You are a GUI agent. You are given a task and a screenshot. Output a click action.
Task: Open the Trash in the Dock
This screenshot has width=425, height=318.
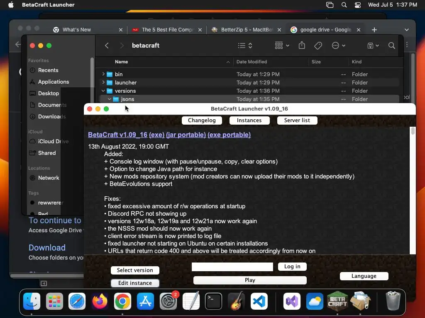393,301
